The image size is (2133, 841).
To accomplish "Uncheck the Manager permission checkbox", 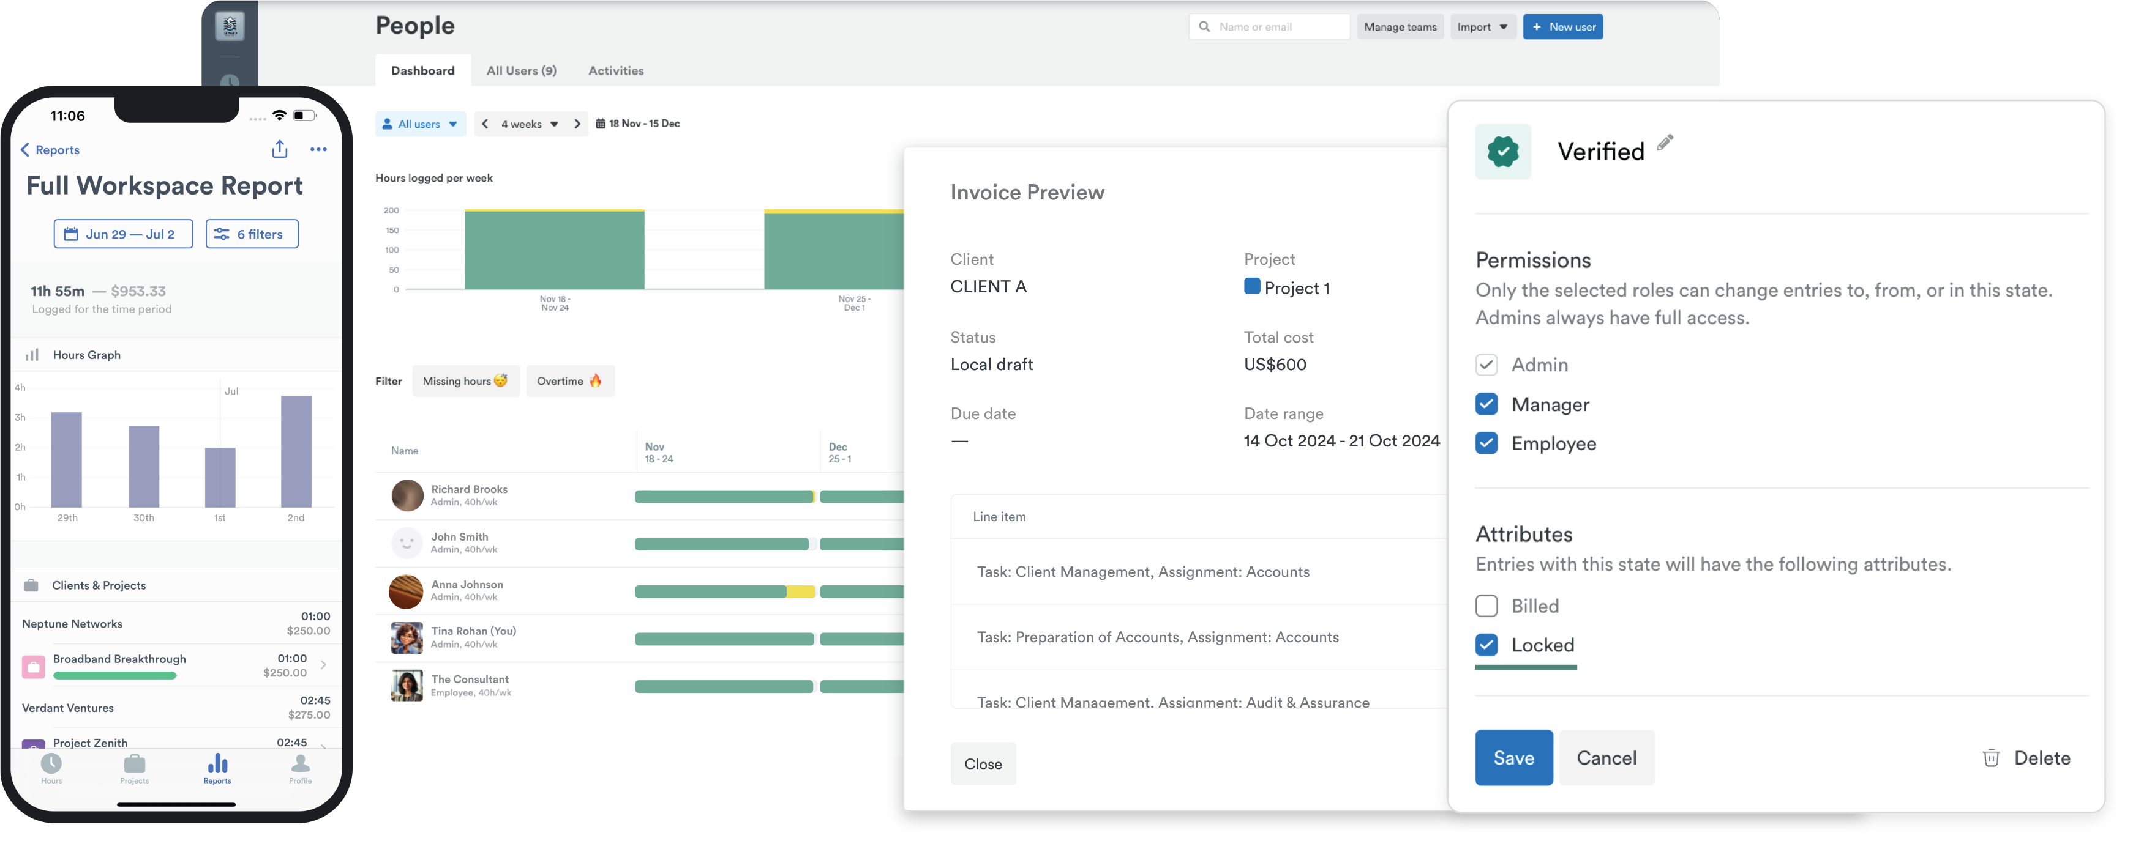I will click(x=1486, y=404).
